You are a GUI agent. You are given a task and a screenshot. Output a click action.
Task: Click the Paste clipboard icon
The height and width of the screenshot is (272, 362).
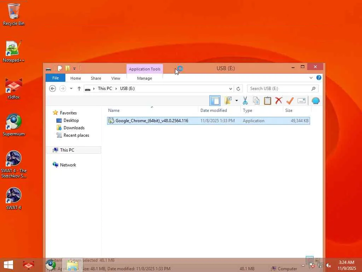point(268,101)
